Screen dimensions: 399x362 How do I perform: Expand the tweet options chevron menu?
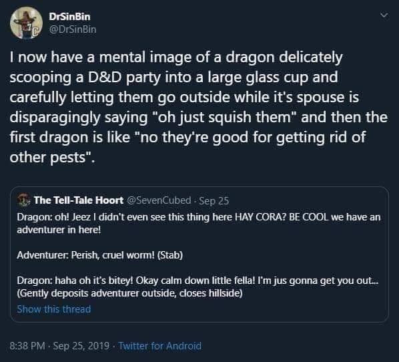384,15
